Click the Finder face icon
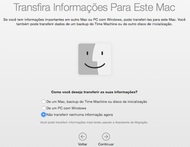The width and height of the screenshot is (190, 147). [95, 59]
